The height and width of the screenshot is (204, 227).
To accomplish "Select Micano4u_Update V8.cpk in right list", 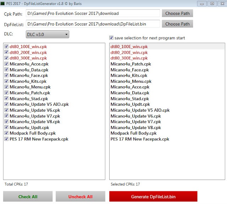I will [167, 128].
